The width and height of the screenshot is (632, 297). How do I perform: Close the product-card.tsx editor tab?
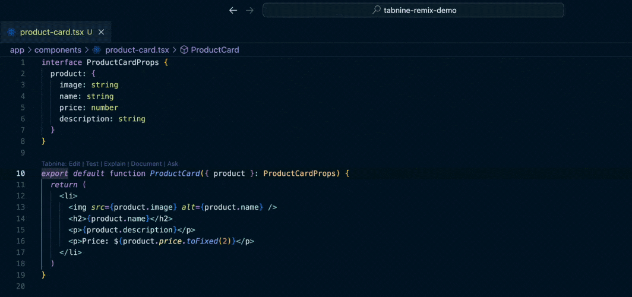click(101, 32)
